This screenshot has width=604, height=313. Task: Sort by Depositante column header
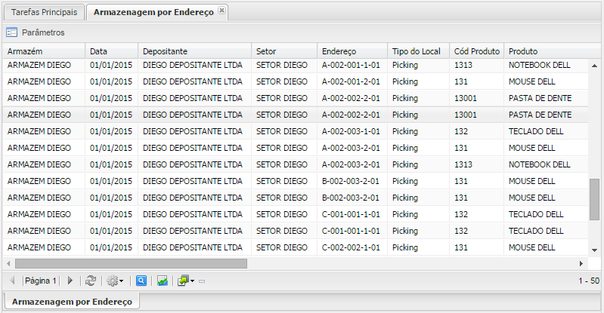click(x=194, y=51)
